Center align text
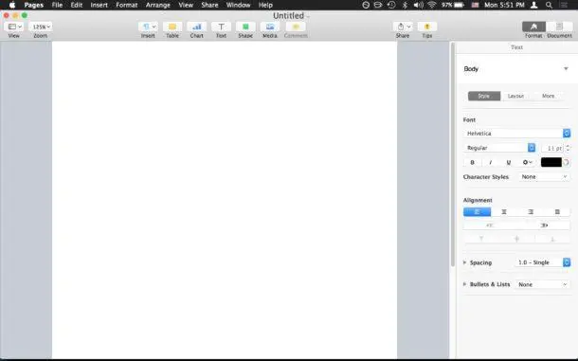Viewport: 578px width, 361px height. 504,211
